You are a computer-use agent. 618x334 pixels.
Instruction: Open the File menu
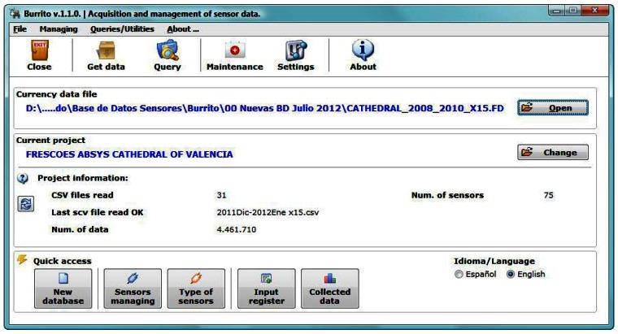(x=20, y=29)
